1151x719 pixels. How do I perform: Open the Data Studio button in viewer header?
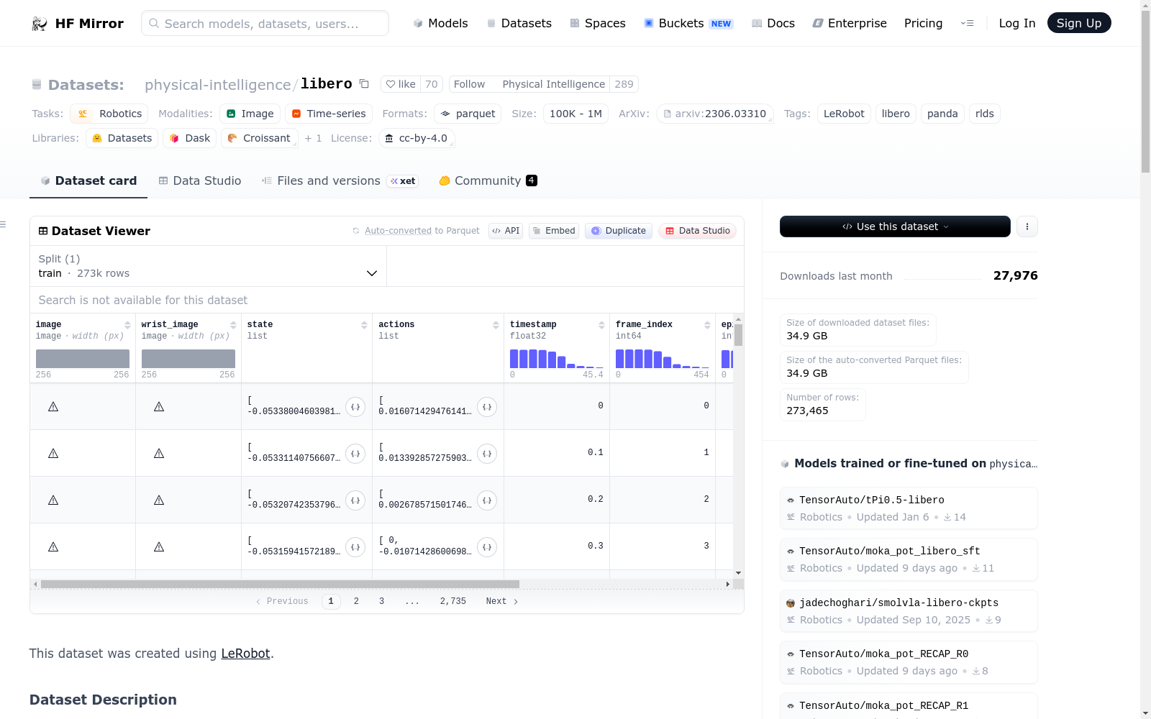point(697,231)
